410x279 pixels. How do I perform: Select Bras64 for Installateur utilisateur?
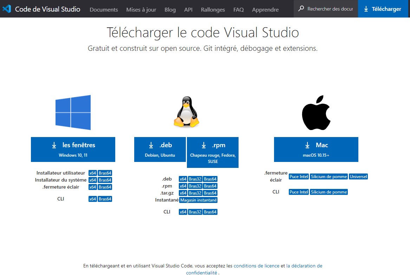(105, 173)
